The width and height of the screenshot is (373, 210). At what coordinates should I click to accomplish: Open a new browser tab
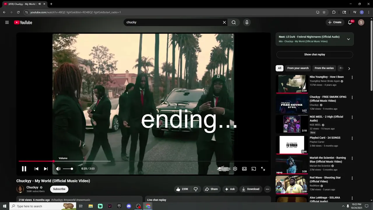coord(51,4)
